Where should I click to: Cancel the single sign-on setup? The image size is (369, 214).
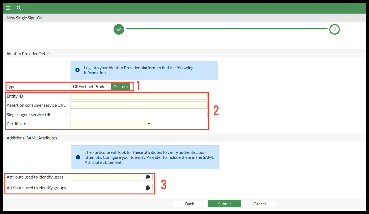tap(260, 204)
